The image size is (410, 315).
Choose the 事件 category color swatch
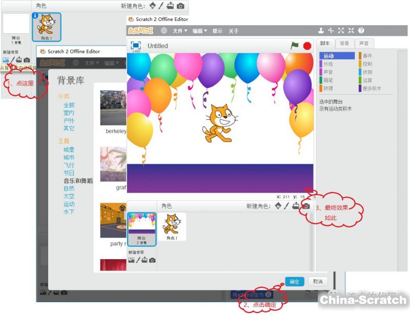point(360,56)
